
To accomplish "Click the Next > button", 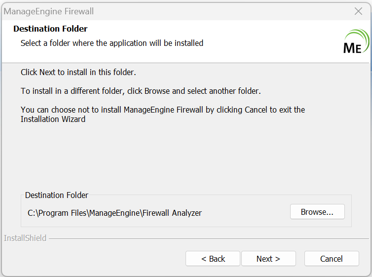I will point(268,259).
